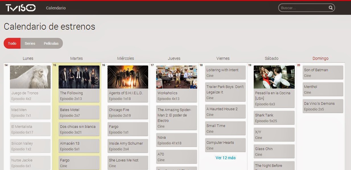Open The Night Before card
351x170 pixels.
(x=274, y=166)
